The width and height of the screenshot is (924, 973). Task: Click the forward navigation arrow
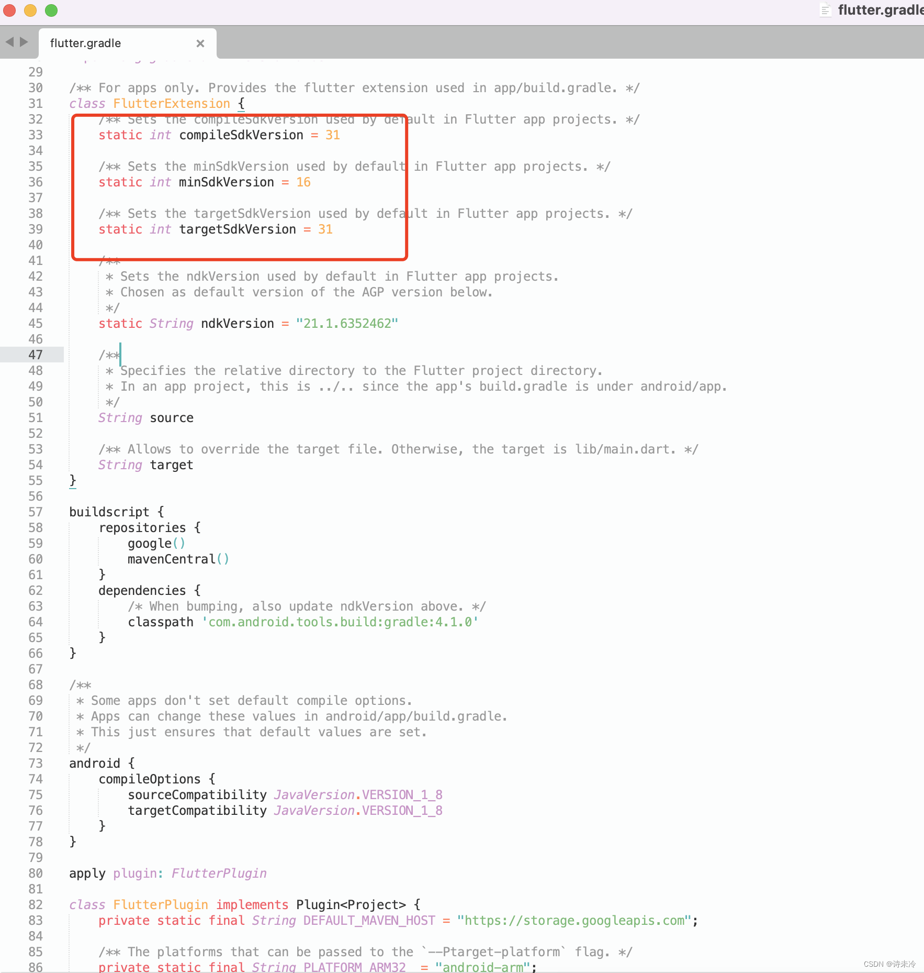pyautogui.click(x=24, y=42)
